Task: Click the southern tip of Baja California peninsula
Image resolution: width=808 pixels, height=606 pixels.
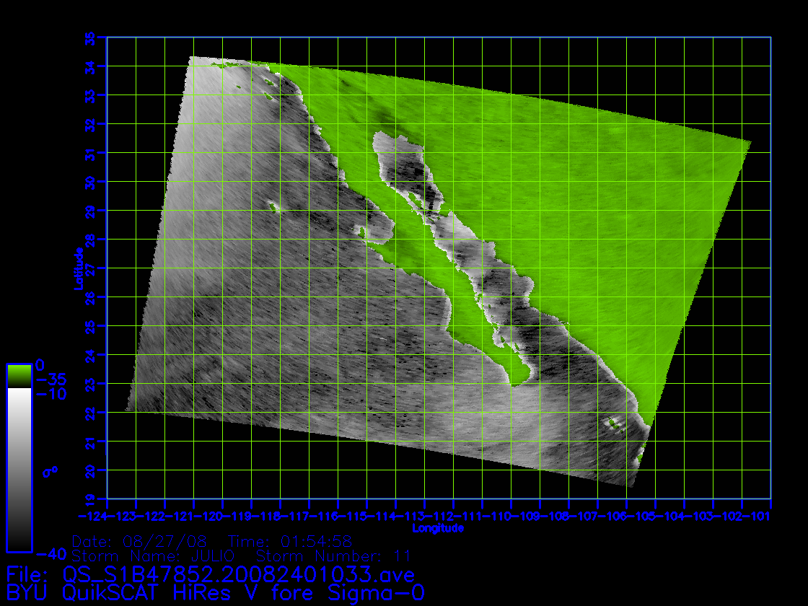Action: [514, 383]
